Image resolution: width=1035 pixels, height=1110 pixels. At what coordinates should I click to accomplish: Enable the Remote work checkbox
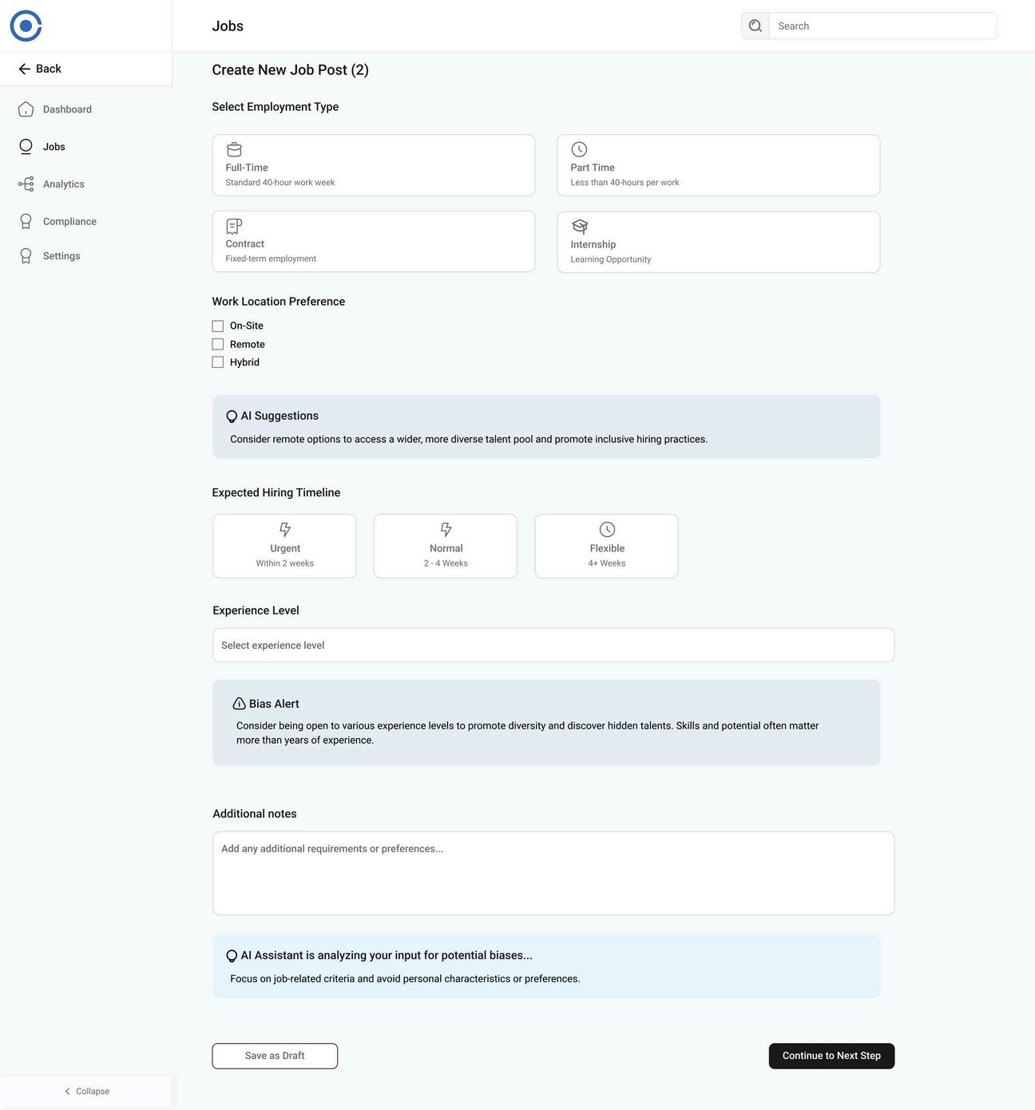(217, 344)
